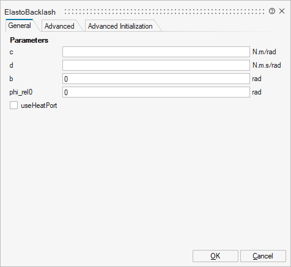
Task: Click the rad unit beside field b
Action: [x=257, y=79]
